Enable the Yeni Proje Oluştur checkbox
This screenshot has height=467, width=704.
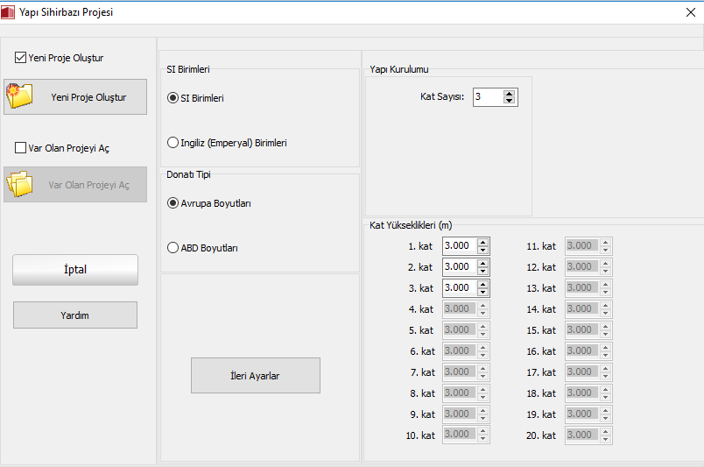(21, 58)
